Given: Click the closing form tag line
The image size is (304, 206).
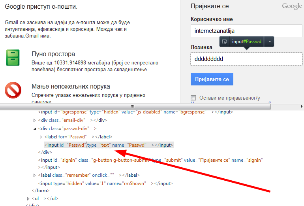Looking at the screenshot, I should [x=41, y=191].
